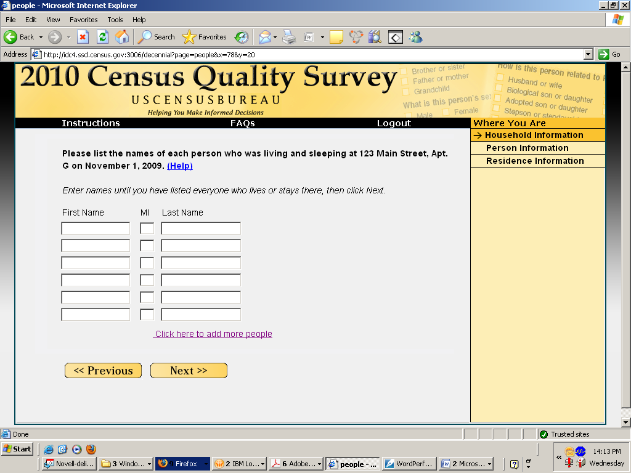Click the system clock 14:13 PM
Image resolution: width=631 pixels, height=473 pixels.
[607, 451]
